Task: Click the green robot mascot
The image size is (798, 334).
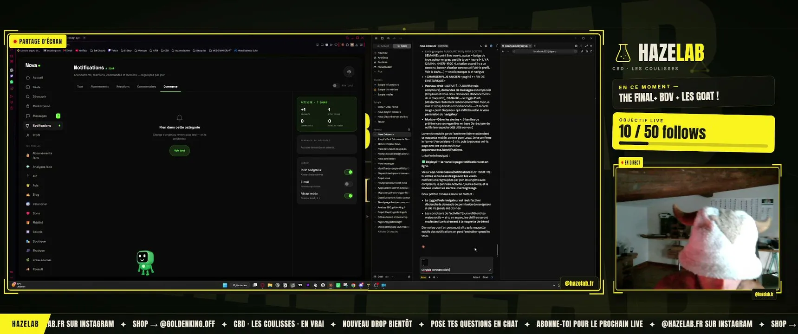Action: click(145, 263)
